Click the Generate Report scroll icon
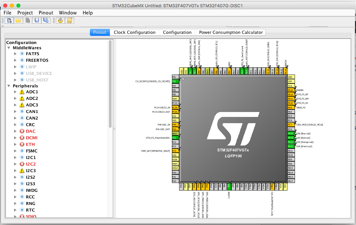The height and width of the screenshot is (225, 356). click(x=70, y=20)
